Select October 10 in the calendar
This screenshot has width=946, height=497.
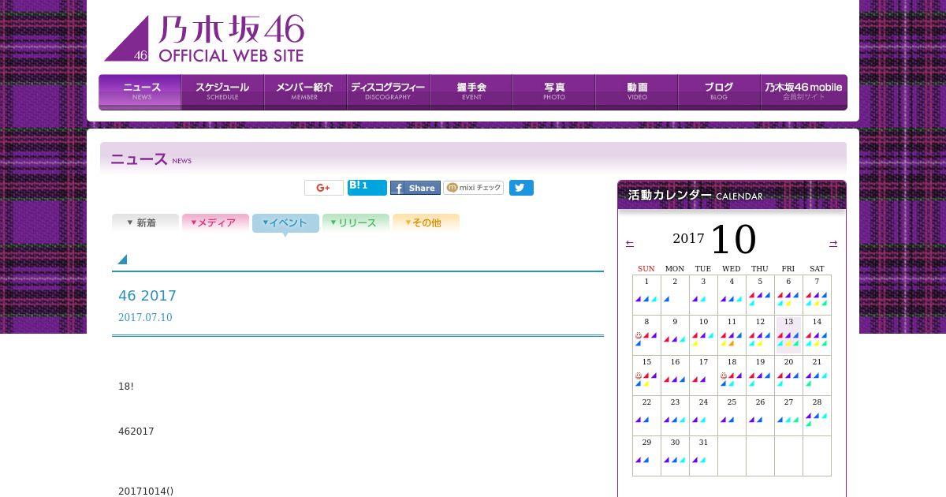[x=703, y=334]
